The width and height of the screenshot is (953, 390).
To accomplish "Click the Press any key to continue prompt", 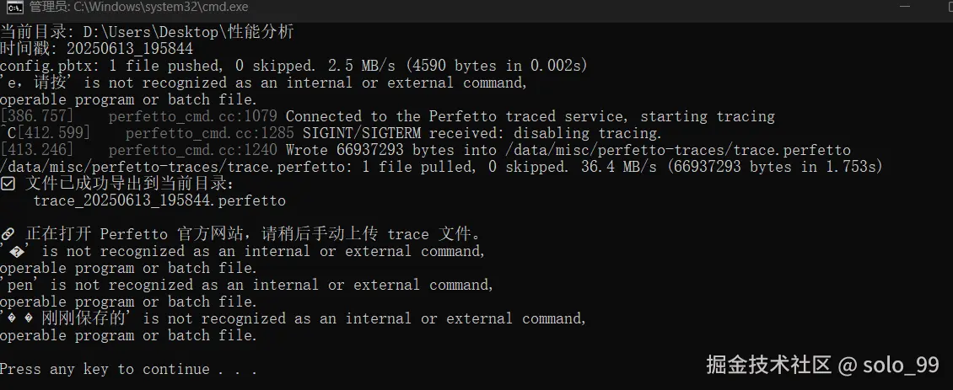I will (128, 369).
